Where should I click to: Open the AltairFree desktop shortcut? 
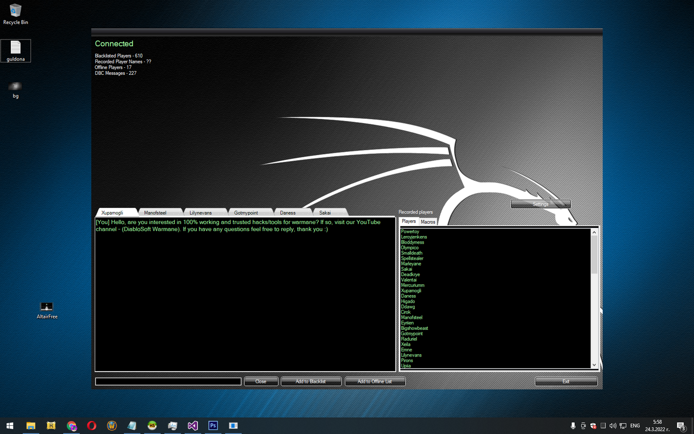click(47, 310)
